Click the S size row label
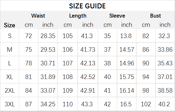This screenshot has height=111, width=175. point(10,36)
